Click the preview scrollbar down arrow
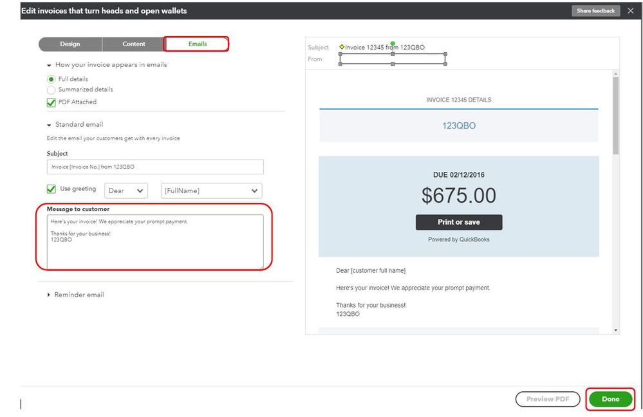Viewport: 643px width, 417px height. coord(616,329)
